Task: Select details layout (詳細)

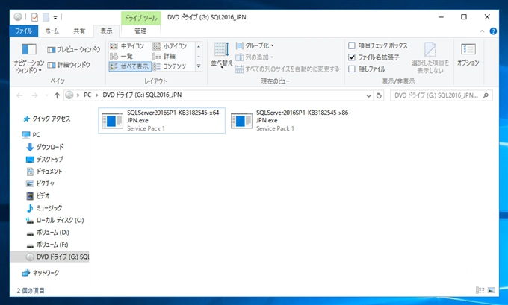Action: click(x=164, y=56)
